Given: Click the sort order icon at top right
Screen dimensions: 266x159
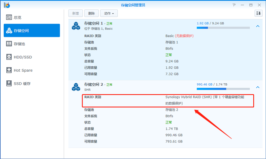Looking at the screenshot, I should pos(258,13).
